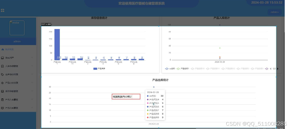Expand the 系统用户 menu chevron
Viewport: 288px width, 129px height.
[x=32, y=58]
